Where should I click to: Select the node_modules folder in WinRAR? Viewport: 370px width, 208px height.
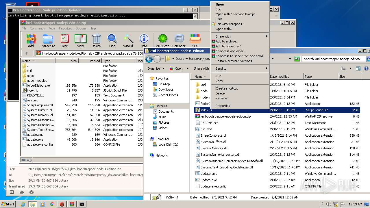tap(37, 81)
